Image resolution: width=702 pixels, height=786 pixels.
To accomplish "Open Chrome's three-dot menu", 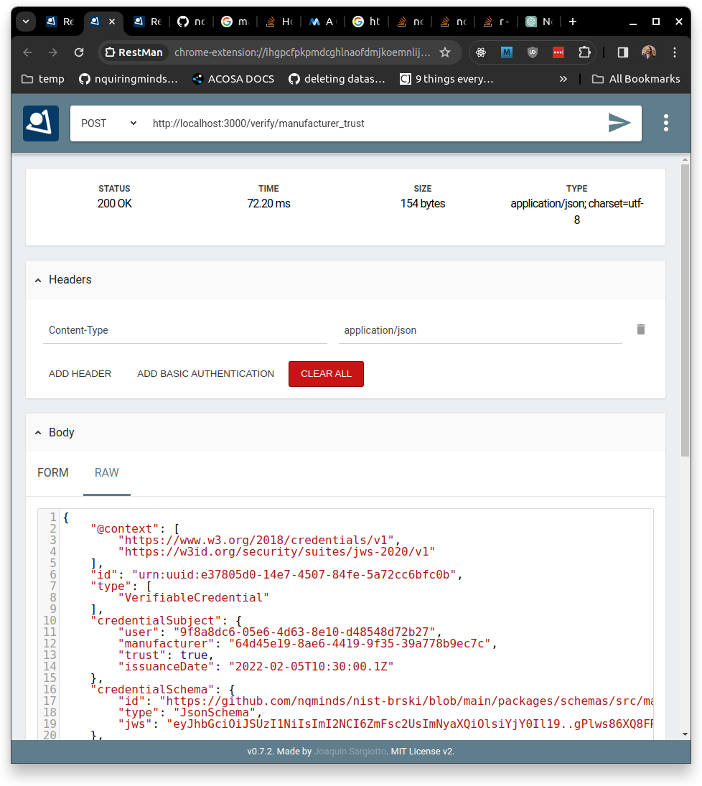I will (675, 52).
